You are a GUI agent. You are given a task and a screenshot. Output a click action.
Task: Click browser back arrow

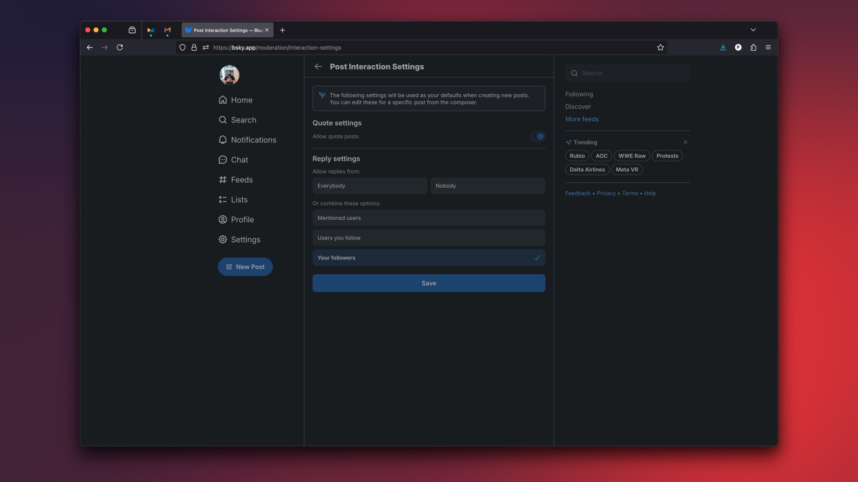tap(90, 48)
